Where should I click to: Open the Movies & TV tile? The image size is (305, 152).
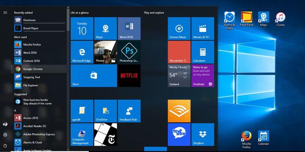(203, 28)
